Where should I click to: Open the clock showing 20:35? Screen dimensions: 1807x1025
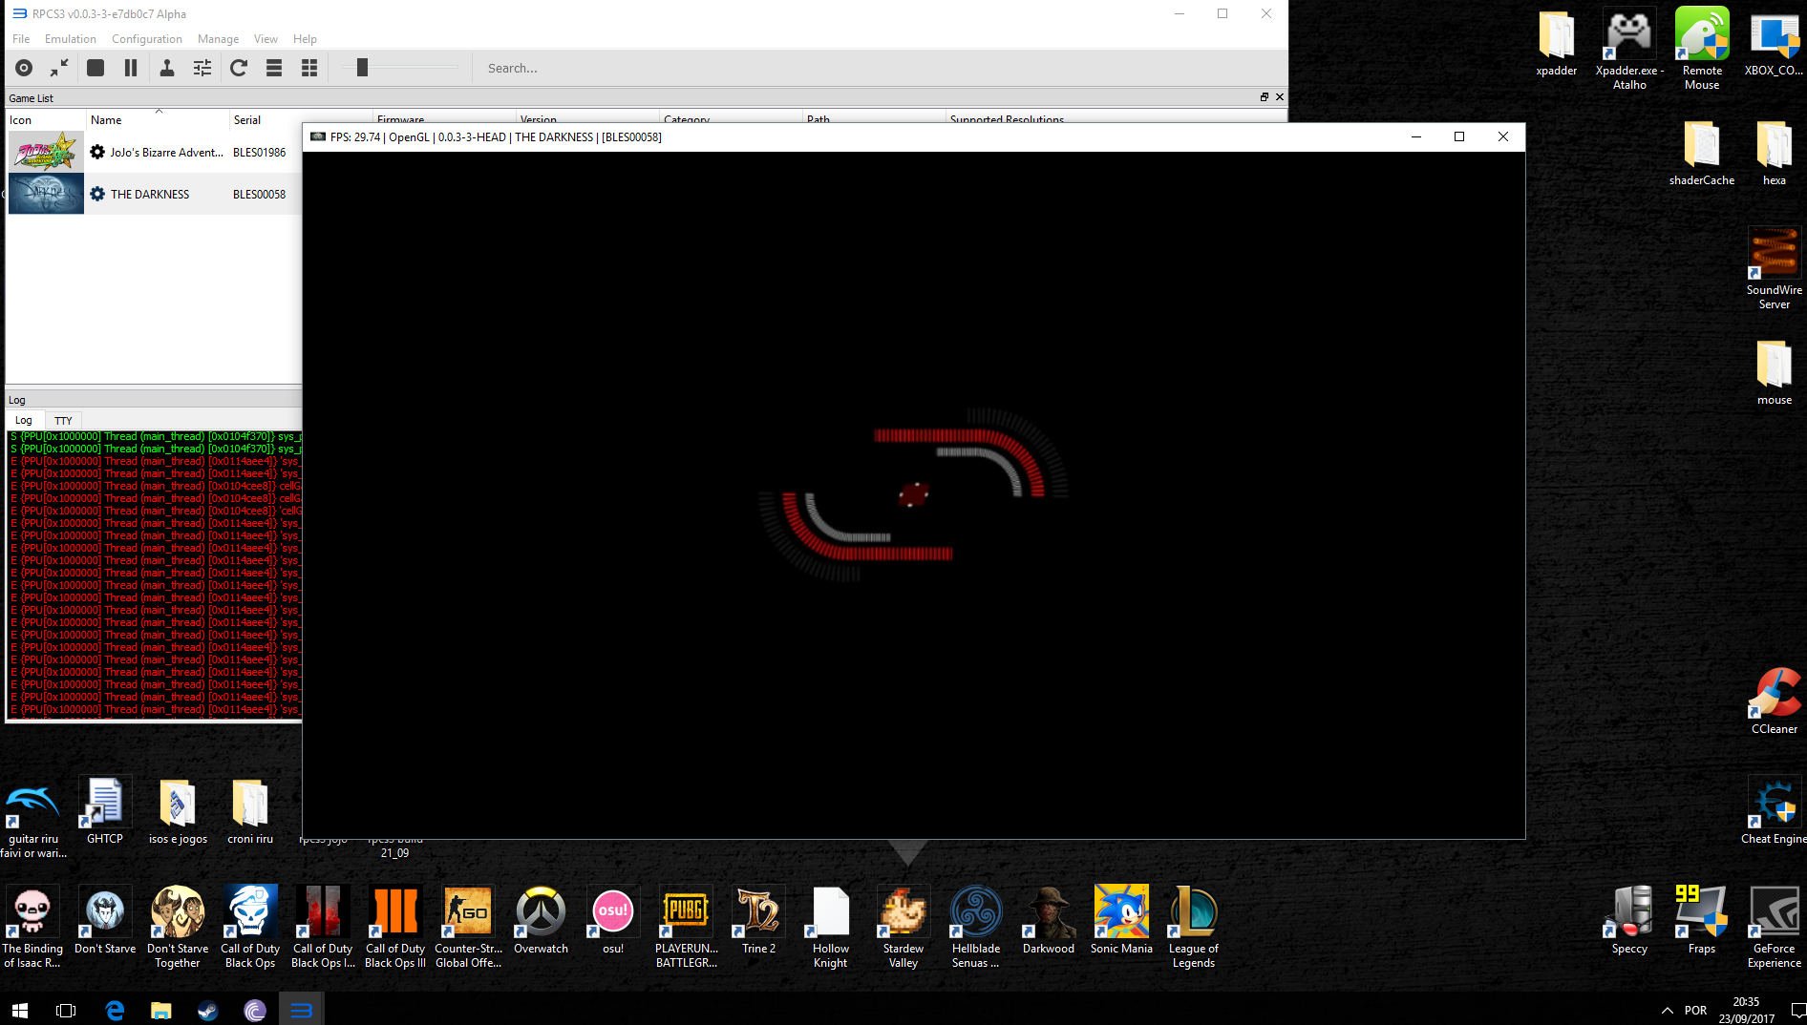pyautogui.click(x=1746, y=1010)
